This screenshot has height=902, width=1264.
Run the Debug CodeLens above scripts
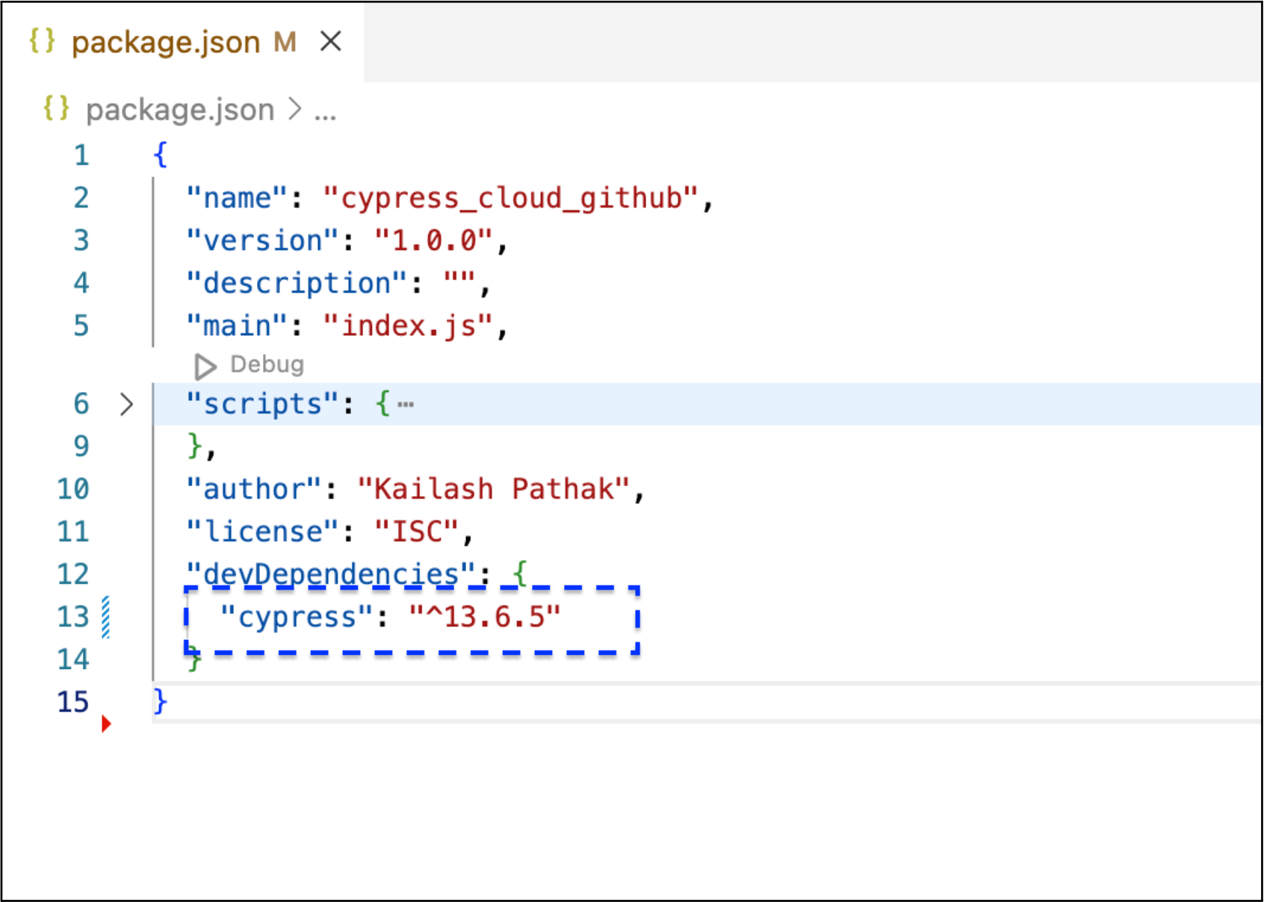(267, 364)
